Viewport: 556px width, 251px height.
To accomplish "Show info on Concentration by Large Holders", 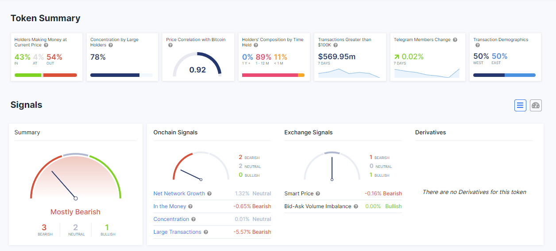I will tap(111, 45).
